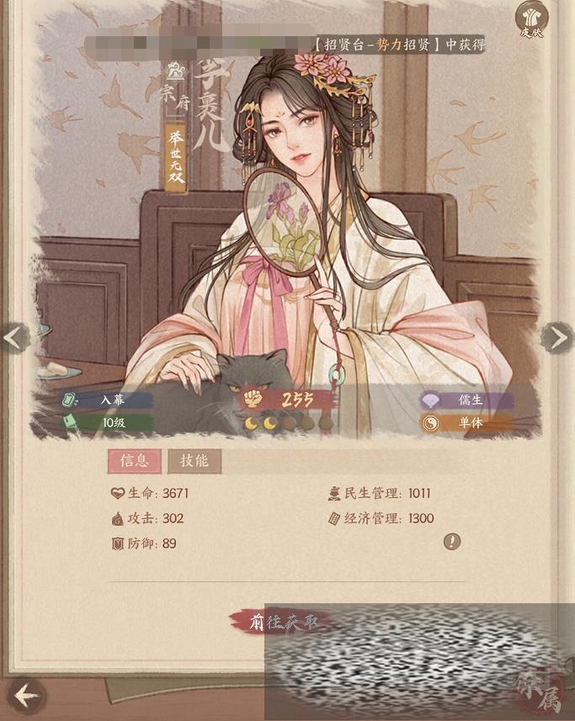Click the shield icon beside 防御
Viewport: 575px width, 721px height.
point(118,544)
